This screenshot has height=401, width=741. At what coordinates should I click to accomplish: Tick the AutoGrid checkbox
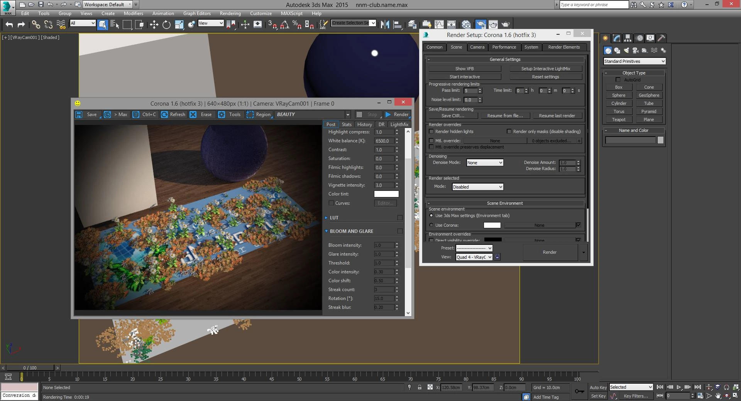click(x=618, y=80)
